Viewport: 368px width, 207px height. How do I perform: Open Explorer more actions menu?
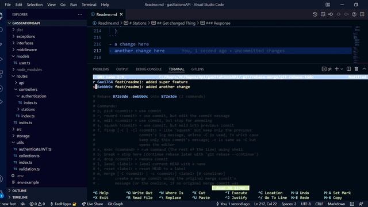(80, 14)
